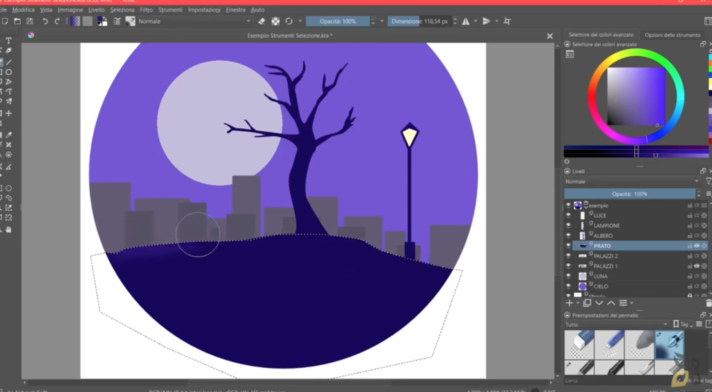This screenshot has width=712, height=392.
Task: Delete the selected layer with the trash icon
Action: pyautogui.click(x=709, y=303)
